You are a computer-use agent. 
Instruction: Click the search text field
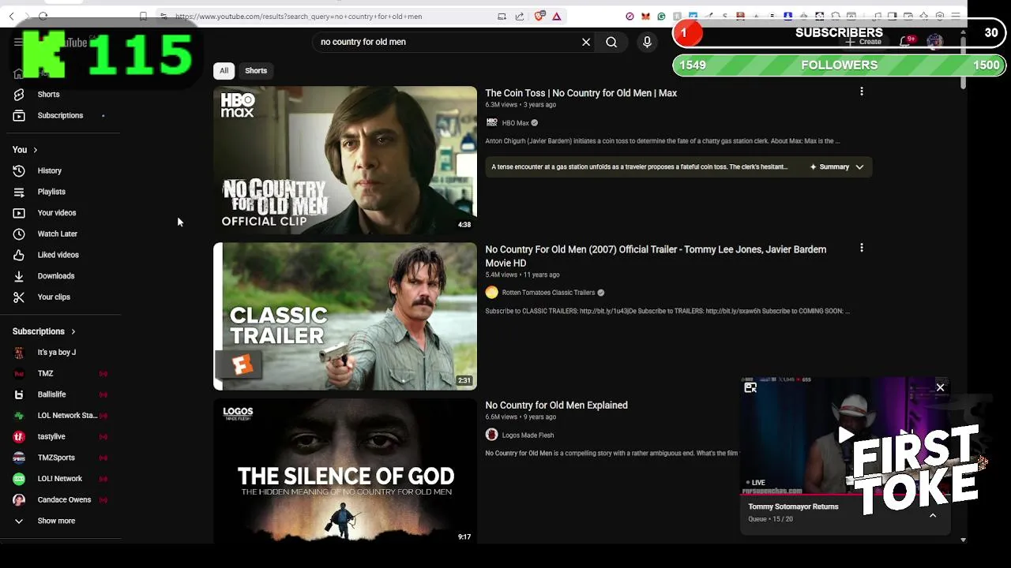(x=446, y=42)
